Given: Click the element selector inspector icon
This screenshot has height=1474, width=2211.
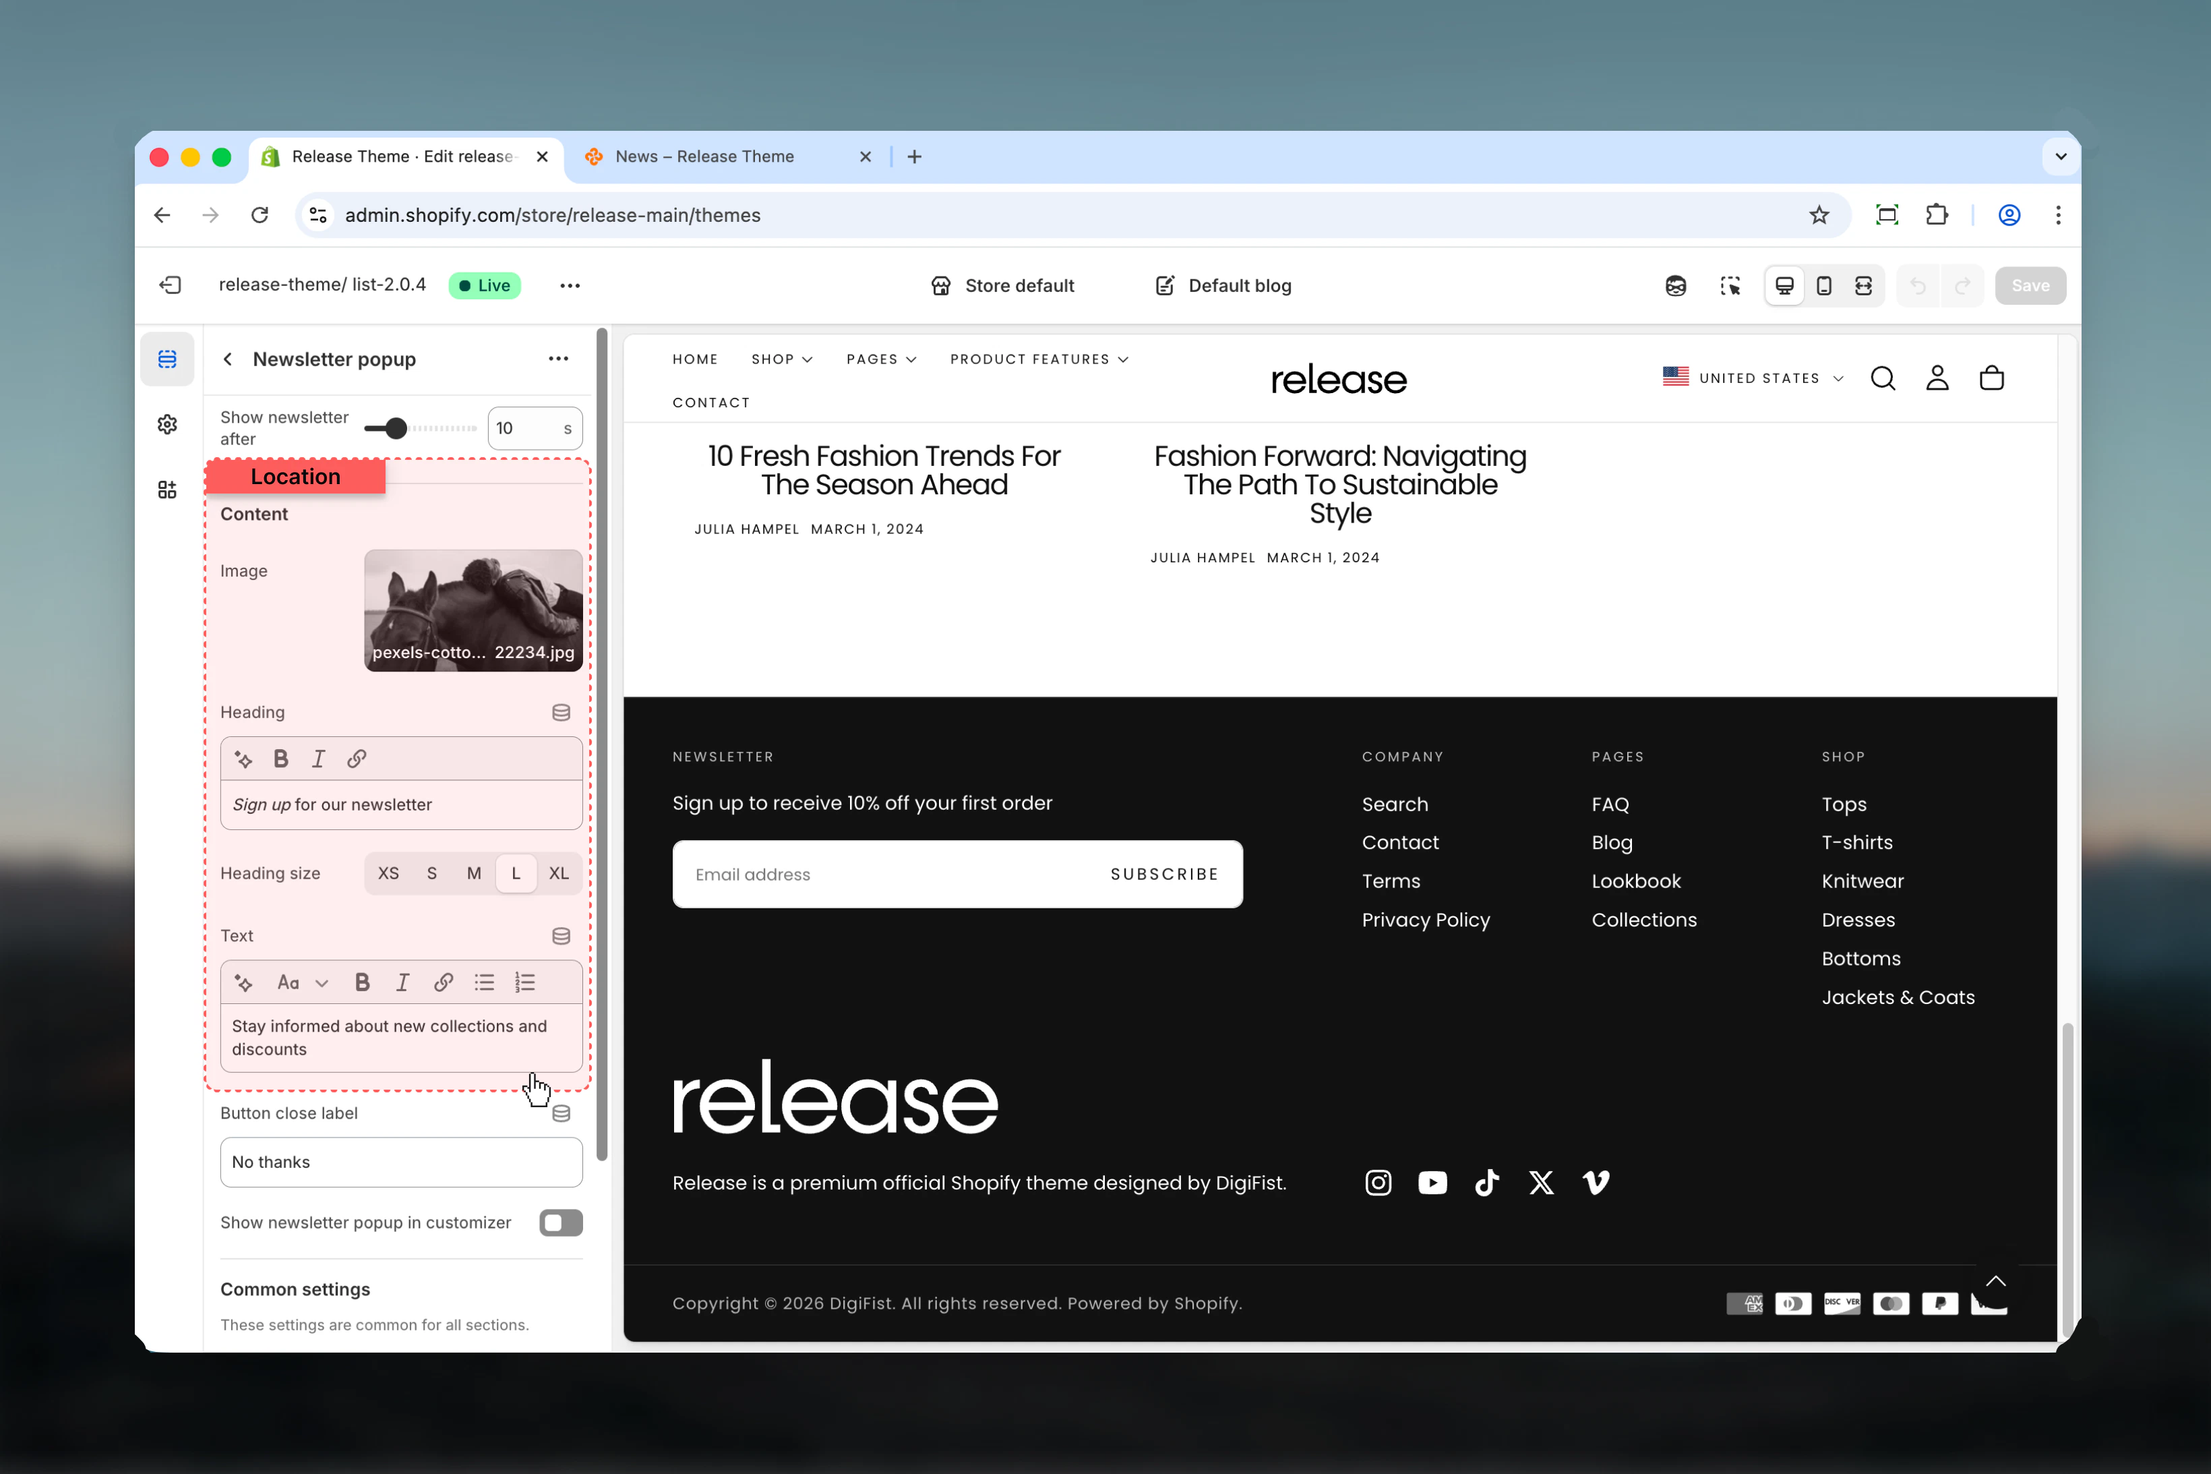Looking at the screenshot, I should 1730,286.
